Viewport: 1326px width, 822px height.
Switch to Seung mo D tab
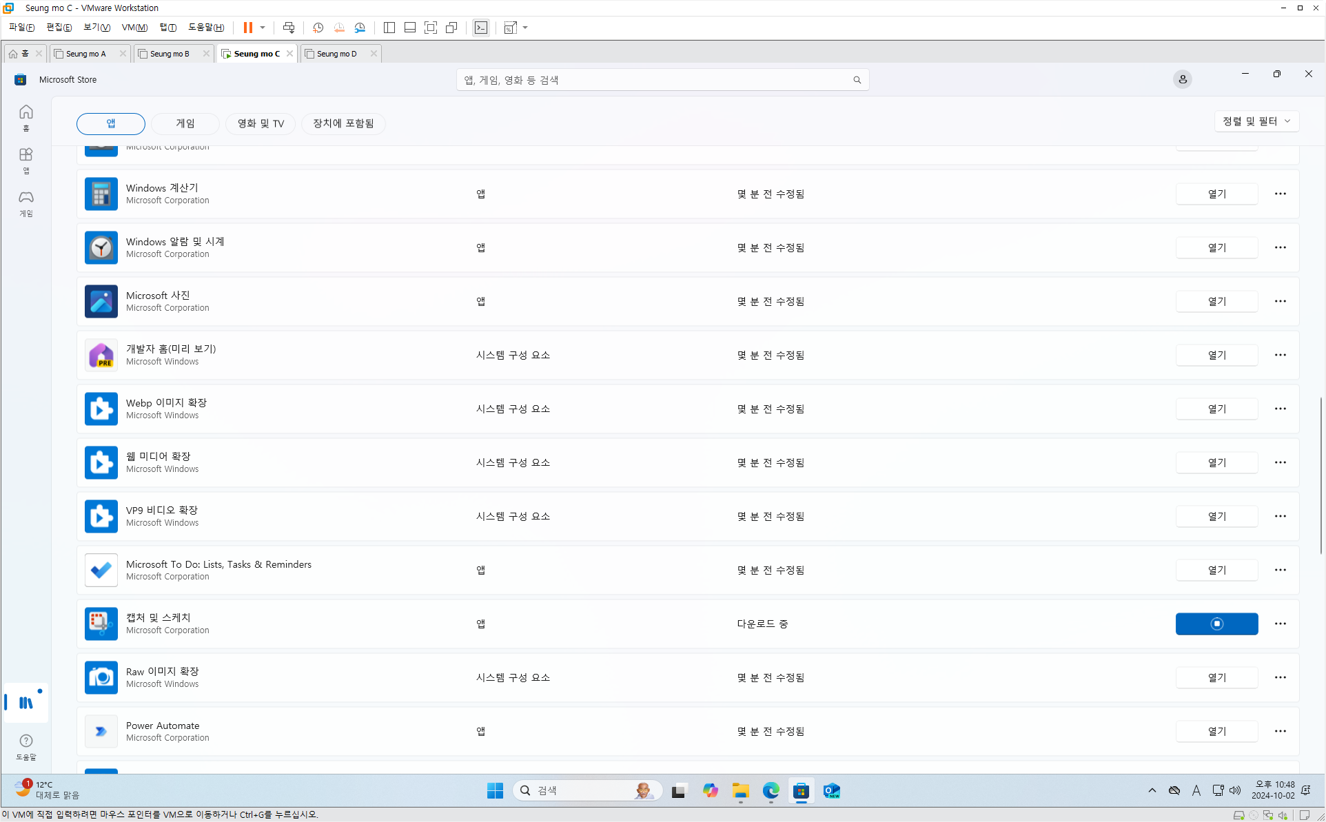coord(337,54)
